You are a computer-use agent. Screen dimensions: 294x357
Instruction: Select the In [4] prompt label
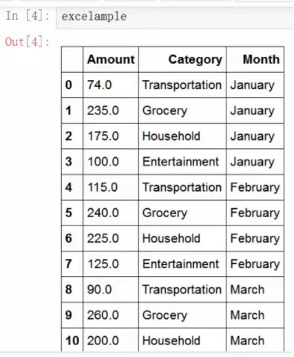pyautogui.click(x=27, y=16)
